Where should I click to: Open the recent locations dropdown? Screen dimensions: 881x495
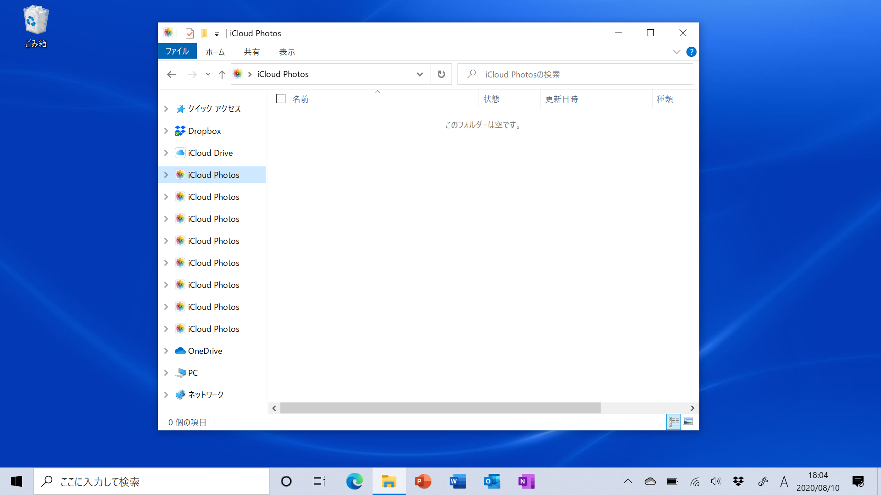(x=208, y=74)
